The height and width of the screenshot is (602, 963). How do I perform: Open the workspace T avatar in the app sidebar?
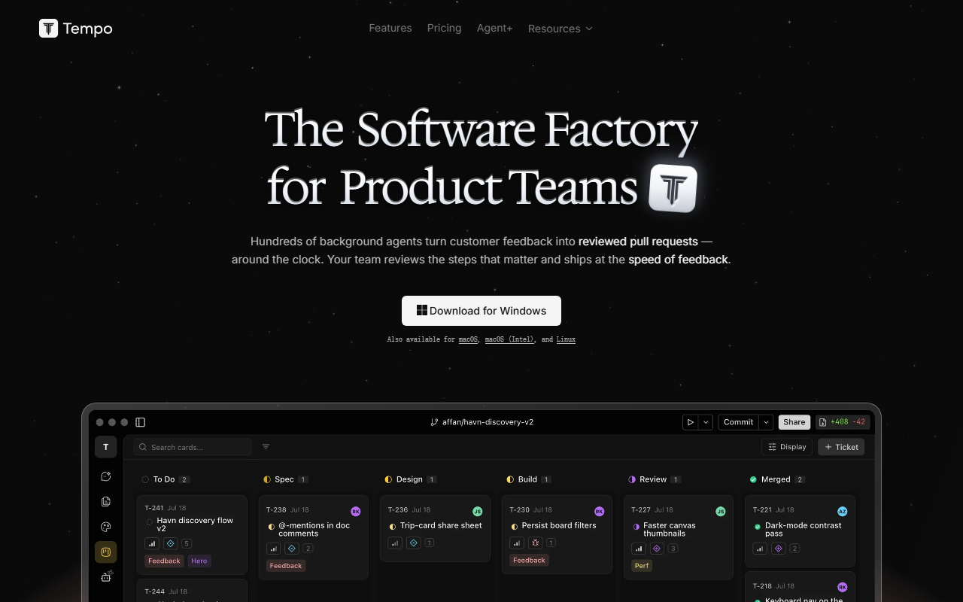[105, 447]
